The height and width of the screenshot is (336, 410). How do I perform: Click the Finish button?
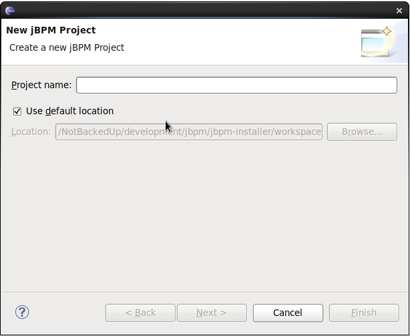tap(364, 313)
